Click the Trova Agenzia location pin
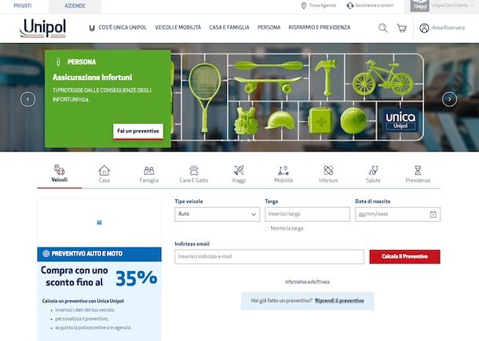The image size is (479, 341). [x=304, y=5]
